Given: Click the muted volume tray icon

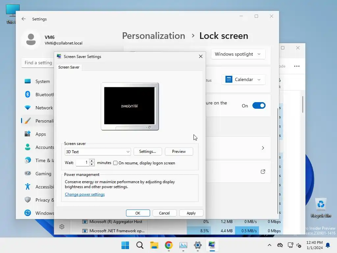Looking at the screenshot, I should (299, 245).
